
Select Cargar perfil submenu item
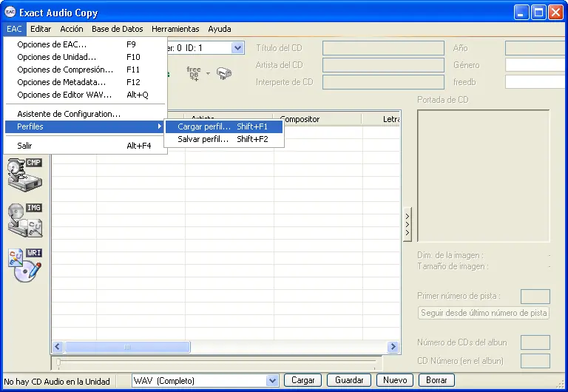click(224, 126)
